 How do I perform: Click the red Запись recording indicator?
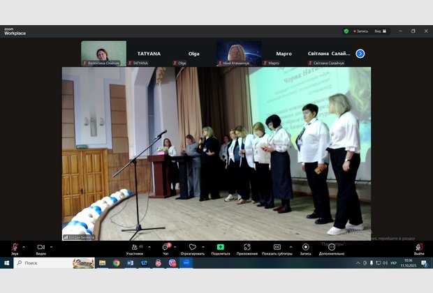tap(360, 31)
